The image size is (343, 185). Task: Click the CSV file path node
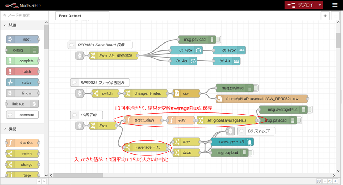[262, 98]
